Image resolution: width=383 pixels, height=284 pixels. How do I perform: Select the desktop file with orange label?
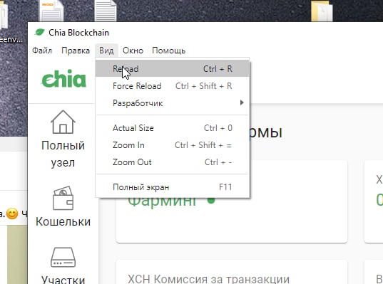[x=51, y=11]
